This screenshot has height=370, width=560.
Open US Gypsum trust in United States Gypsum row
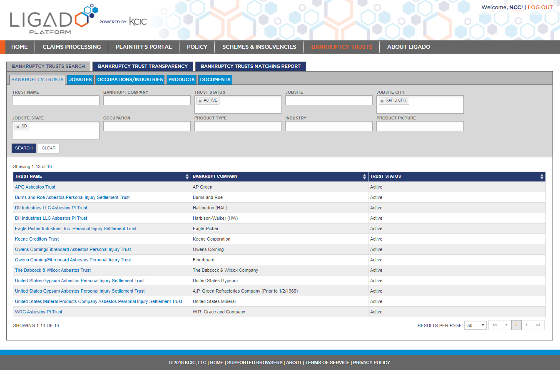(x=80, y=281)
